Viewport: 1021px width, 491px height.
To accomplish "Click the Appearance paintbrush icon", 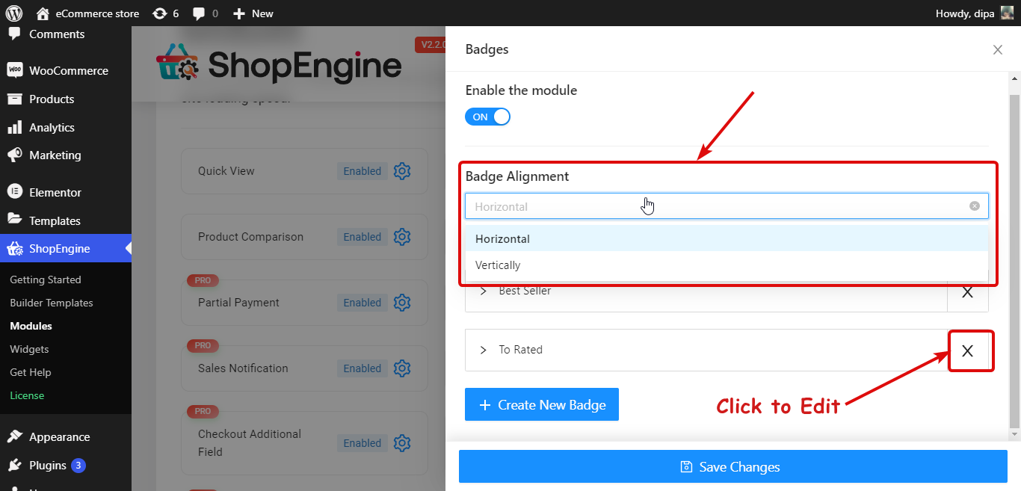I will point(14,437).
